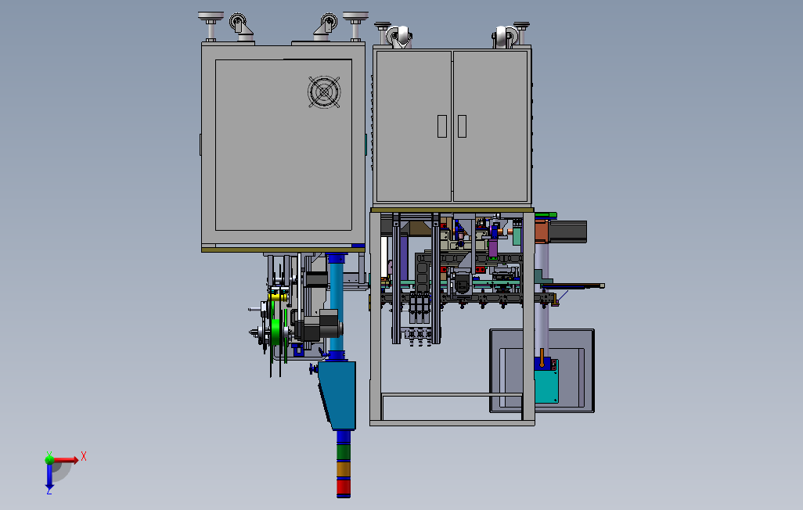803x510 pixels.
Task: Select the far-left leveling foot above left cabinet
Action: 211,27
